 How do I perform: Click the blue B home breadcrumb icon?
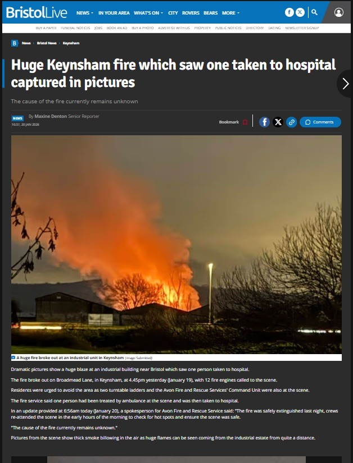[x=15, y=43]
